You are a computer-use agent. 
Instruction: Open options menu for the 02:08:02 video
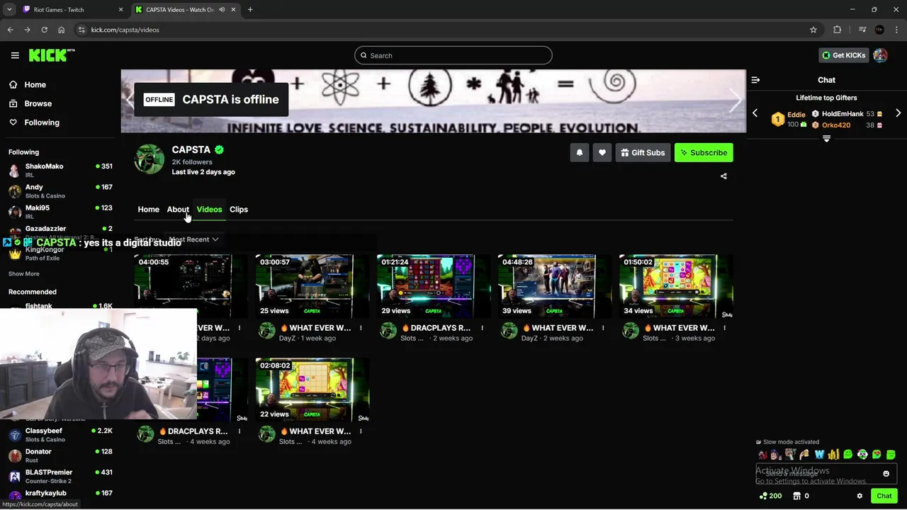[361, 431]
